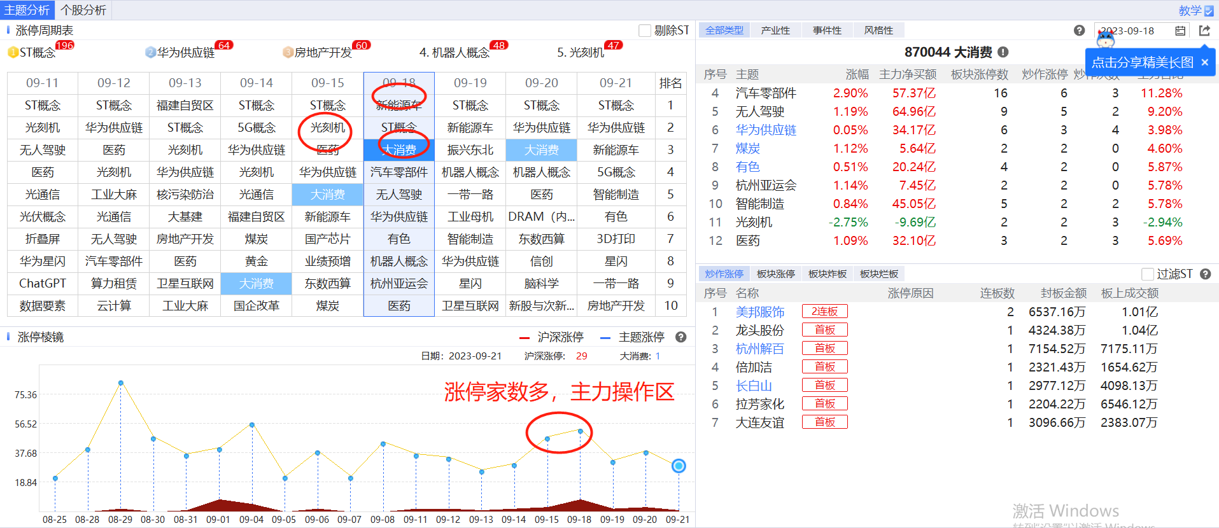Screen dimensions: 1219x528
Task: Click the 大消费 cell under the 09-14 column
Action: pyautogui.click(x=257, y=284)
